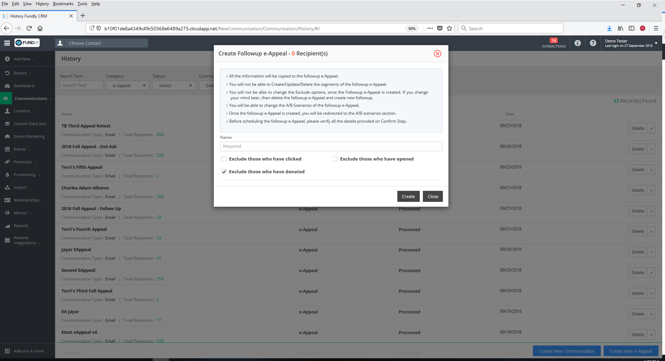Image resolution: width=665 pixels, height=361 pixels.
Task: Check Exclude those who have clicked
Action: coord(224,159)
